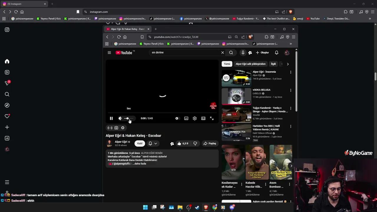The width and height of the screenshot is (377, 212).
Task: Click the Katıl join button
Action: click(140, 143)
